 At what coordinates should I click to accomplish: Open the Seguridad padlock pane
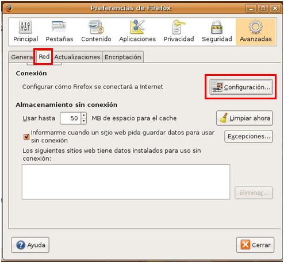coord(217,32)
